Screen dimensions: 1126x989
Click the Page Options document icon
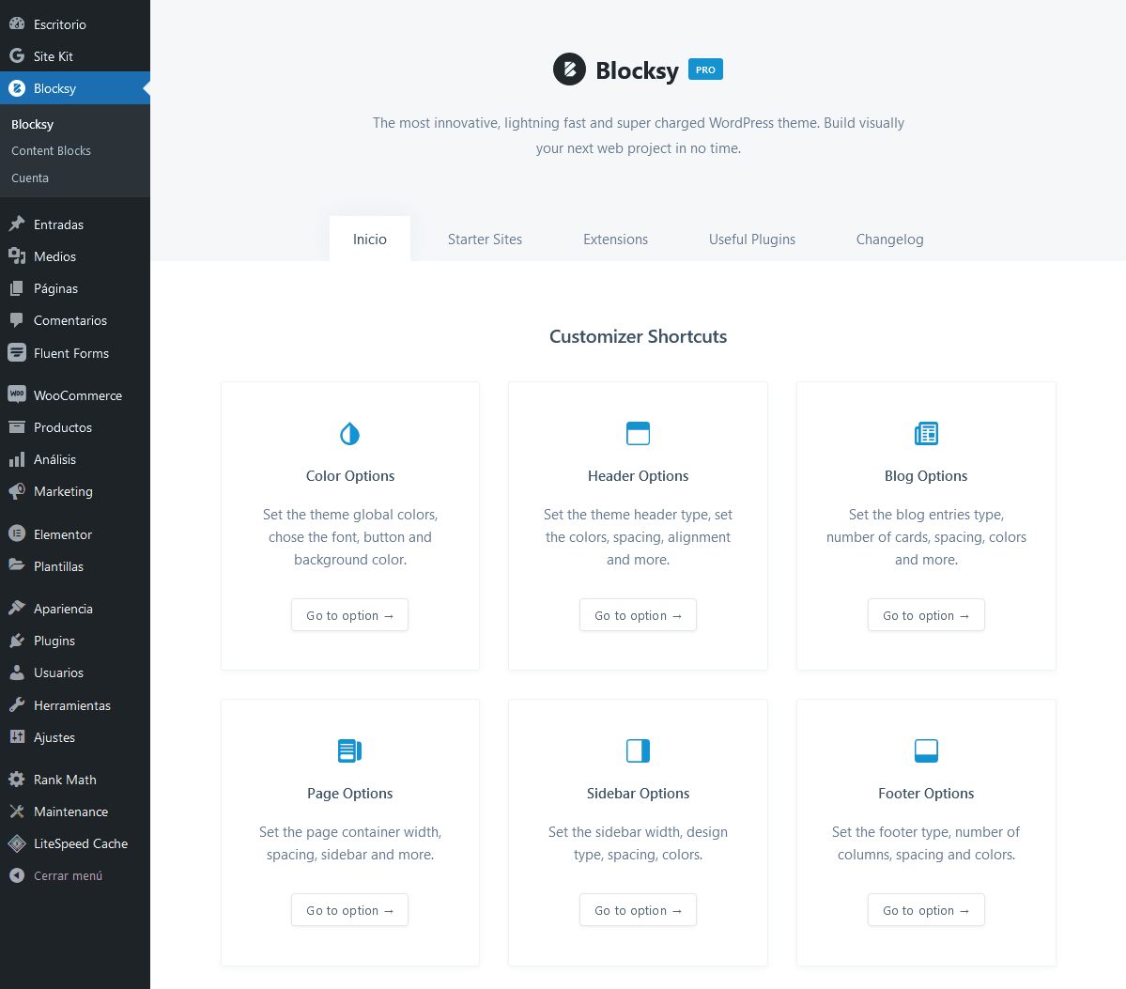tap(349, 750)
